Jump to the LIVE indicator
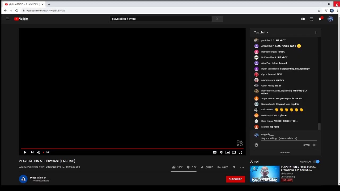 [x=46, y=152]
